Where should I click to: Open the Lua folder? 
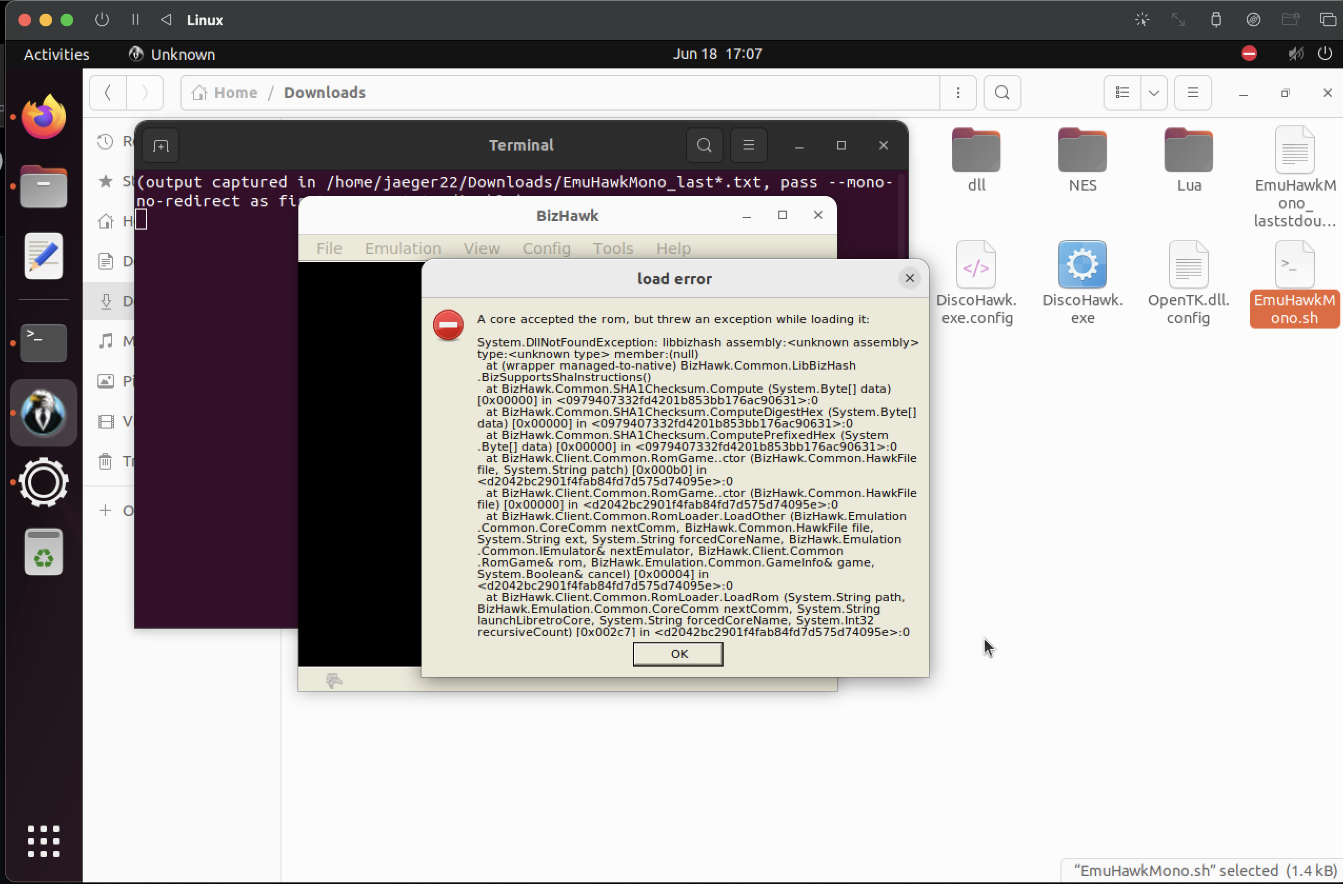1188,152
